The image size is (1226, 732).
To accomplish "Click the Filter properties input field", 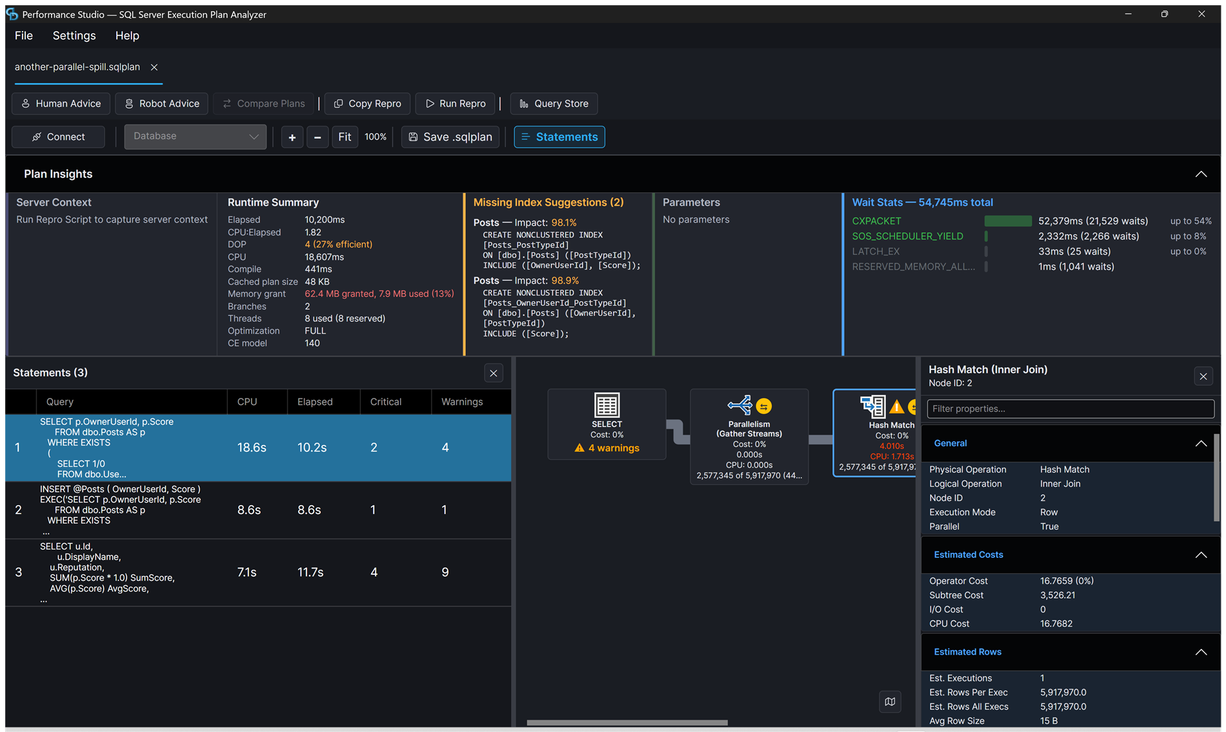I will click(1070, 409).
